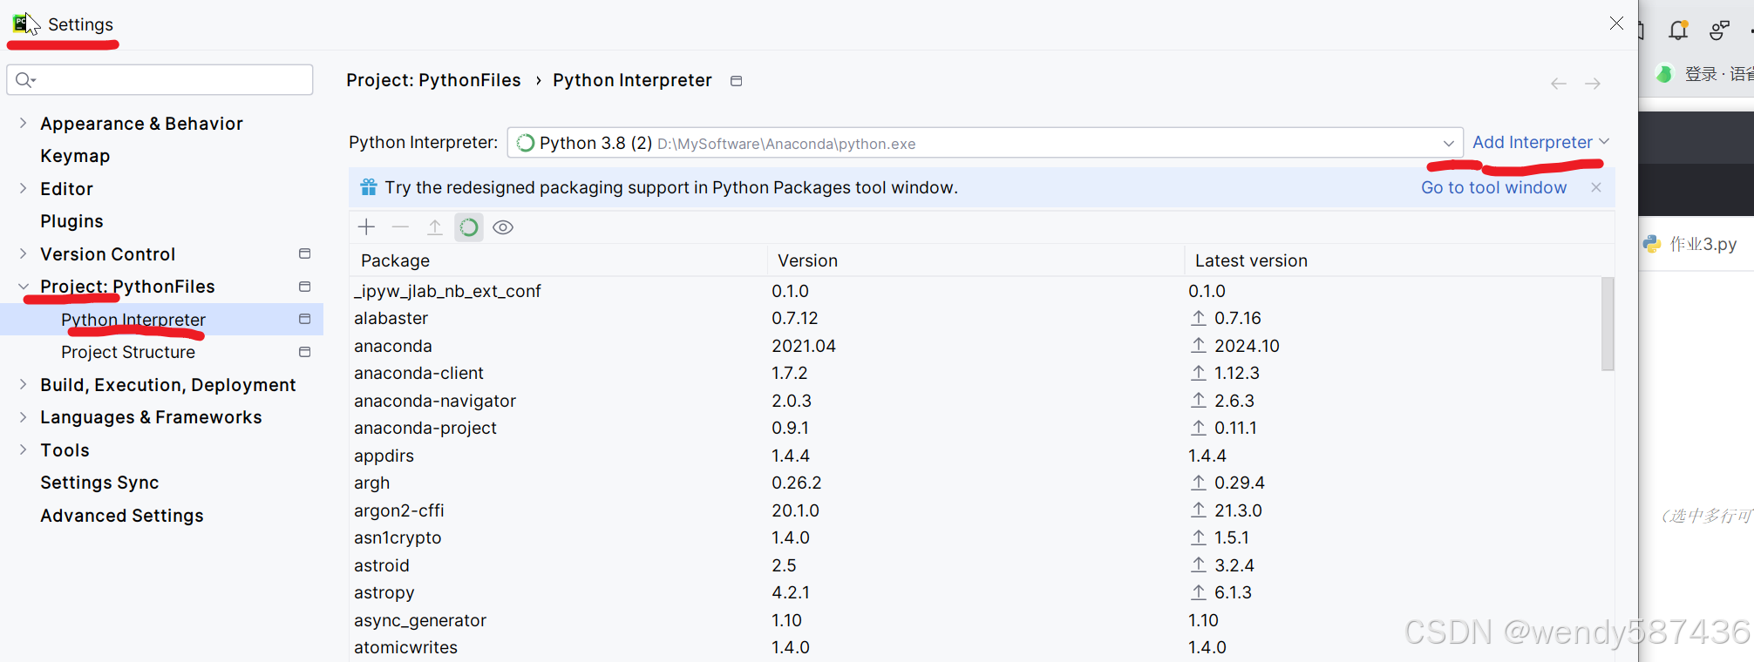
Task: Open the Add Interpreter menu
Action: click(1540, 142)
